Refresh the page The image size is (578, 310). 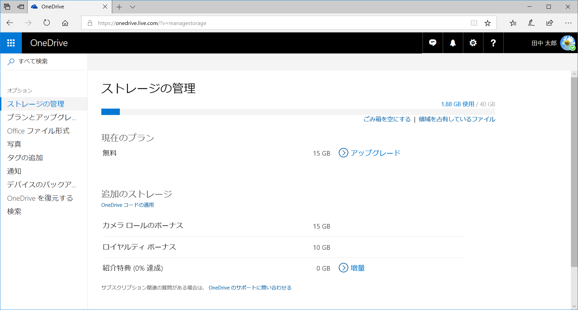point(46,23)
